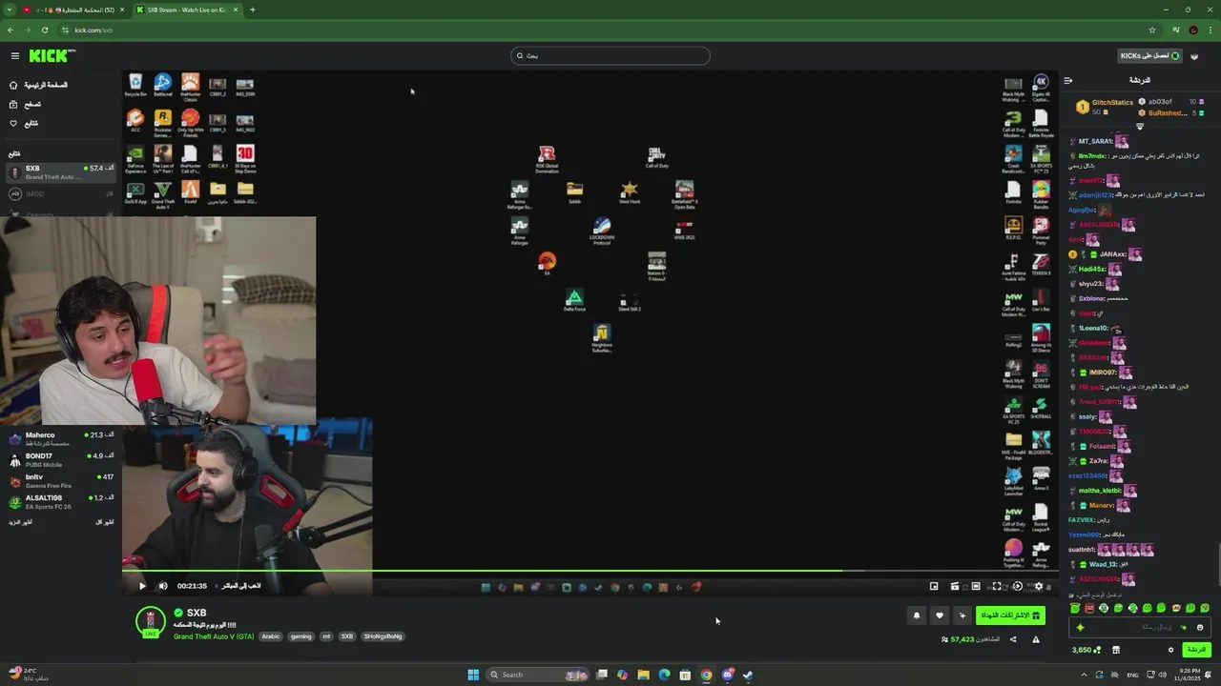Click the gaming tag
1221x686 pixels.
[300, 636]
